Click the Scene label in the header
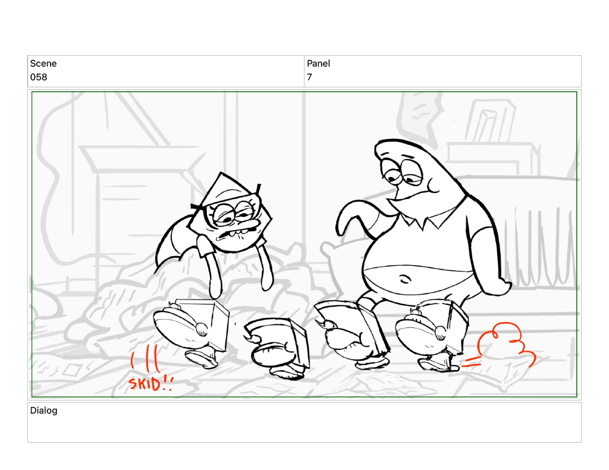 click(43, 64)
